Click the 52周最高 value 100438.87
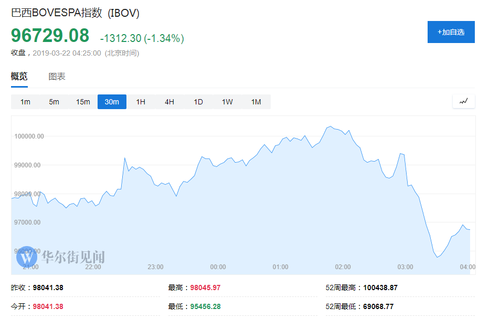Screen dimensions: 489x319 coord(380,288)
